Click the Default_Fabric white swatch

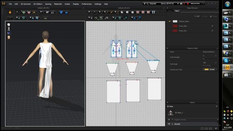[x=175, y=21]
